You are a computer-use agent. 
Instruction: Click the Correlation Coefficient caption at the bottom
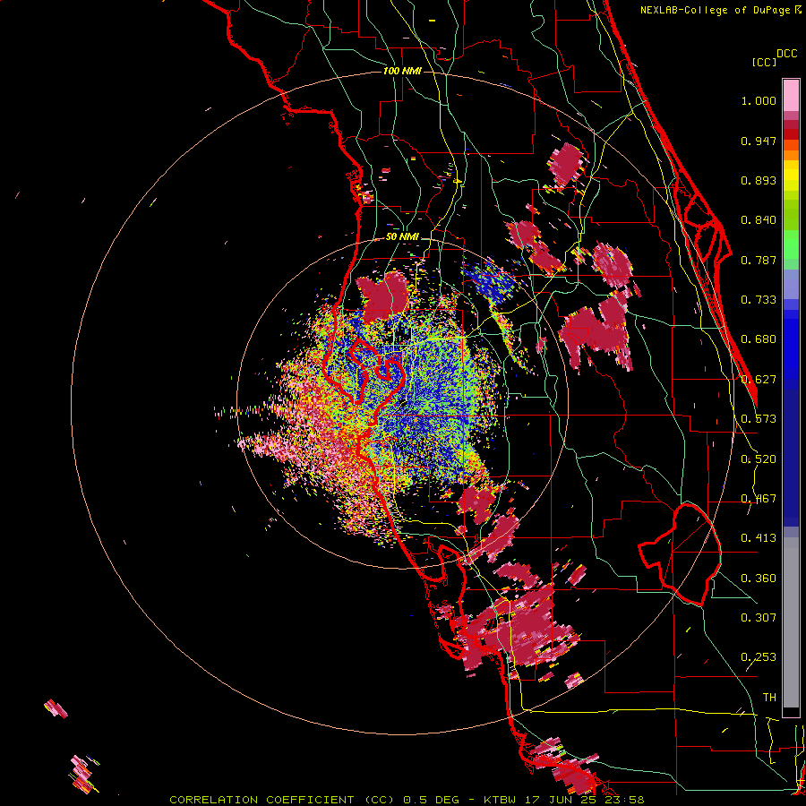coord(407,800)
